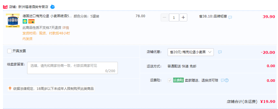Open the comment bubble next to 品牌钜惠

tap(230, 17)
